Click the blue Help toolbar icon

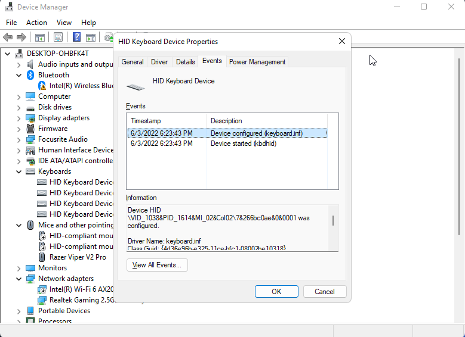click(76, 37)
